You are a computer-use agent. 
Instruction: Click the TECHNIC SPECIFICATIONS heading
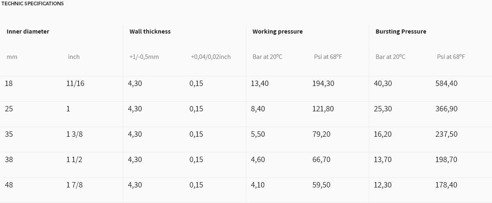(x=33, y=3)
